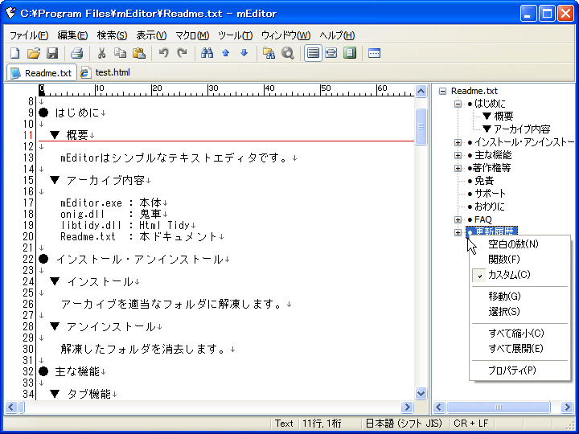Click the Redo arrow icon

click(182, 53)
